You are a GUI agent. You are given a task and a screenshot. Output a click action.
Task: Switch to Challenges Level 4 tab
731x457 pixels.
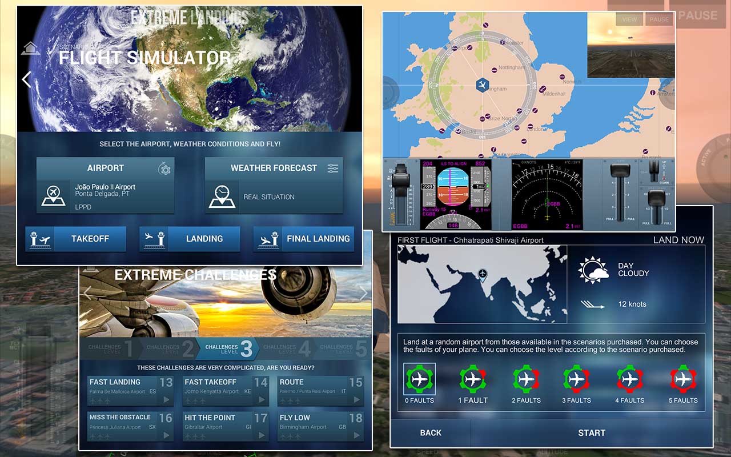point(286,348)
